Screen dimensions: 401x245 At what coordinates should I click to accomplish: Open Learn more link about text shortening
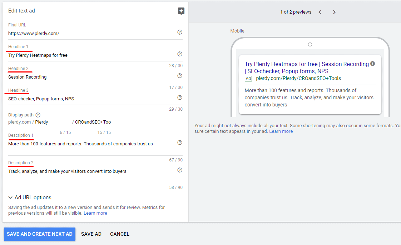(x=281, y=131)
